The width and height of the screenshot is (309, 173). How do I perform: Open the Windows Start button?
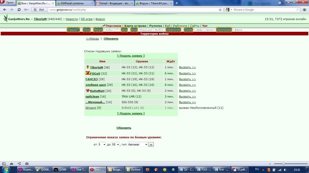tap(6, 169)
